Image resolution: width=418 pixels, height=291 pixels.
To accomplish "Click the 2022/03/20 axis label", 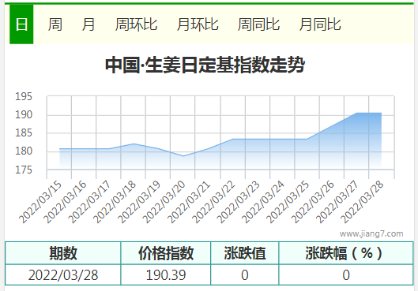I will [164, 202].
